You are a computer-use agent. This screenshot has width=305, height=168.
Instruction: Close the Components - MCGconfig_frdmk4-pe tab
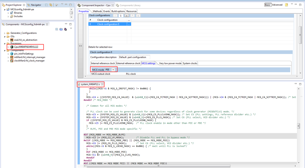47,24
